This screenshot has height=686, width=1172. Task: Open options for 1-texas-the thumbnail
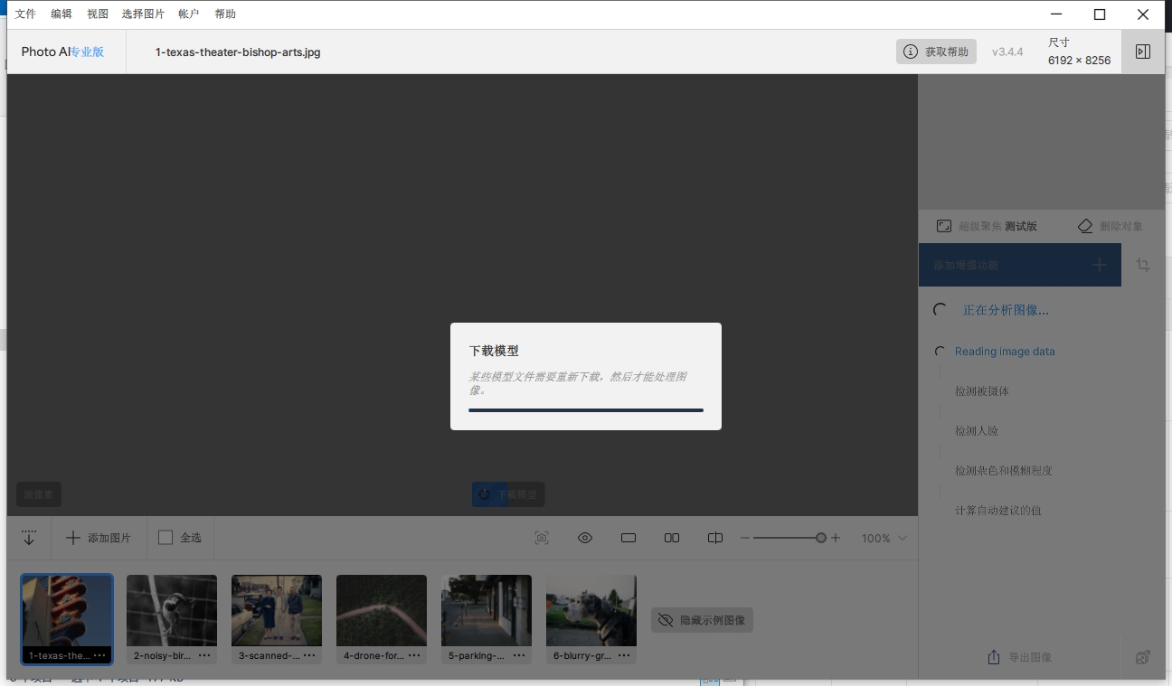click(x=99, y=655)
